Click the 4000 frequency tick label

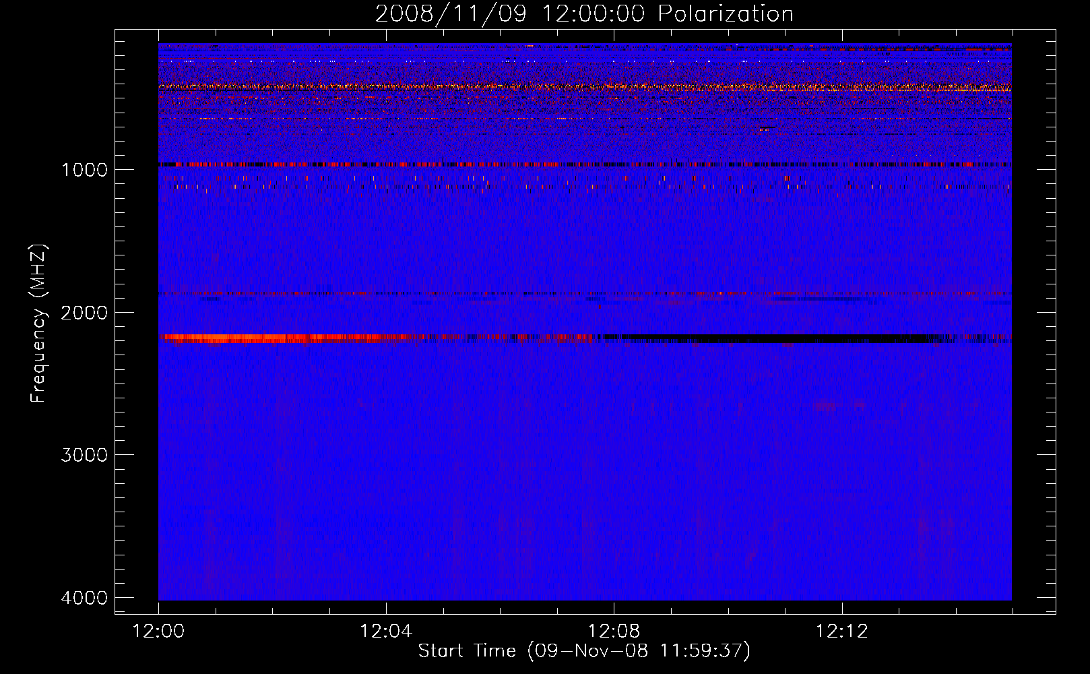tap(84, 598)
